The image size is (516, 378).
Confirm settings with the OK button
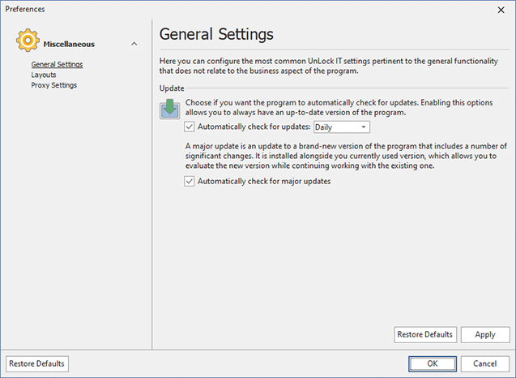point(433,363)
